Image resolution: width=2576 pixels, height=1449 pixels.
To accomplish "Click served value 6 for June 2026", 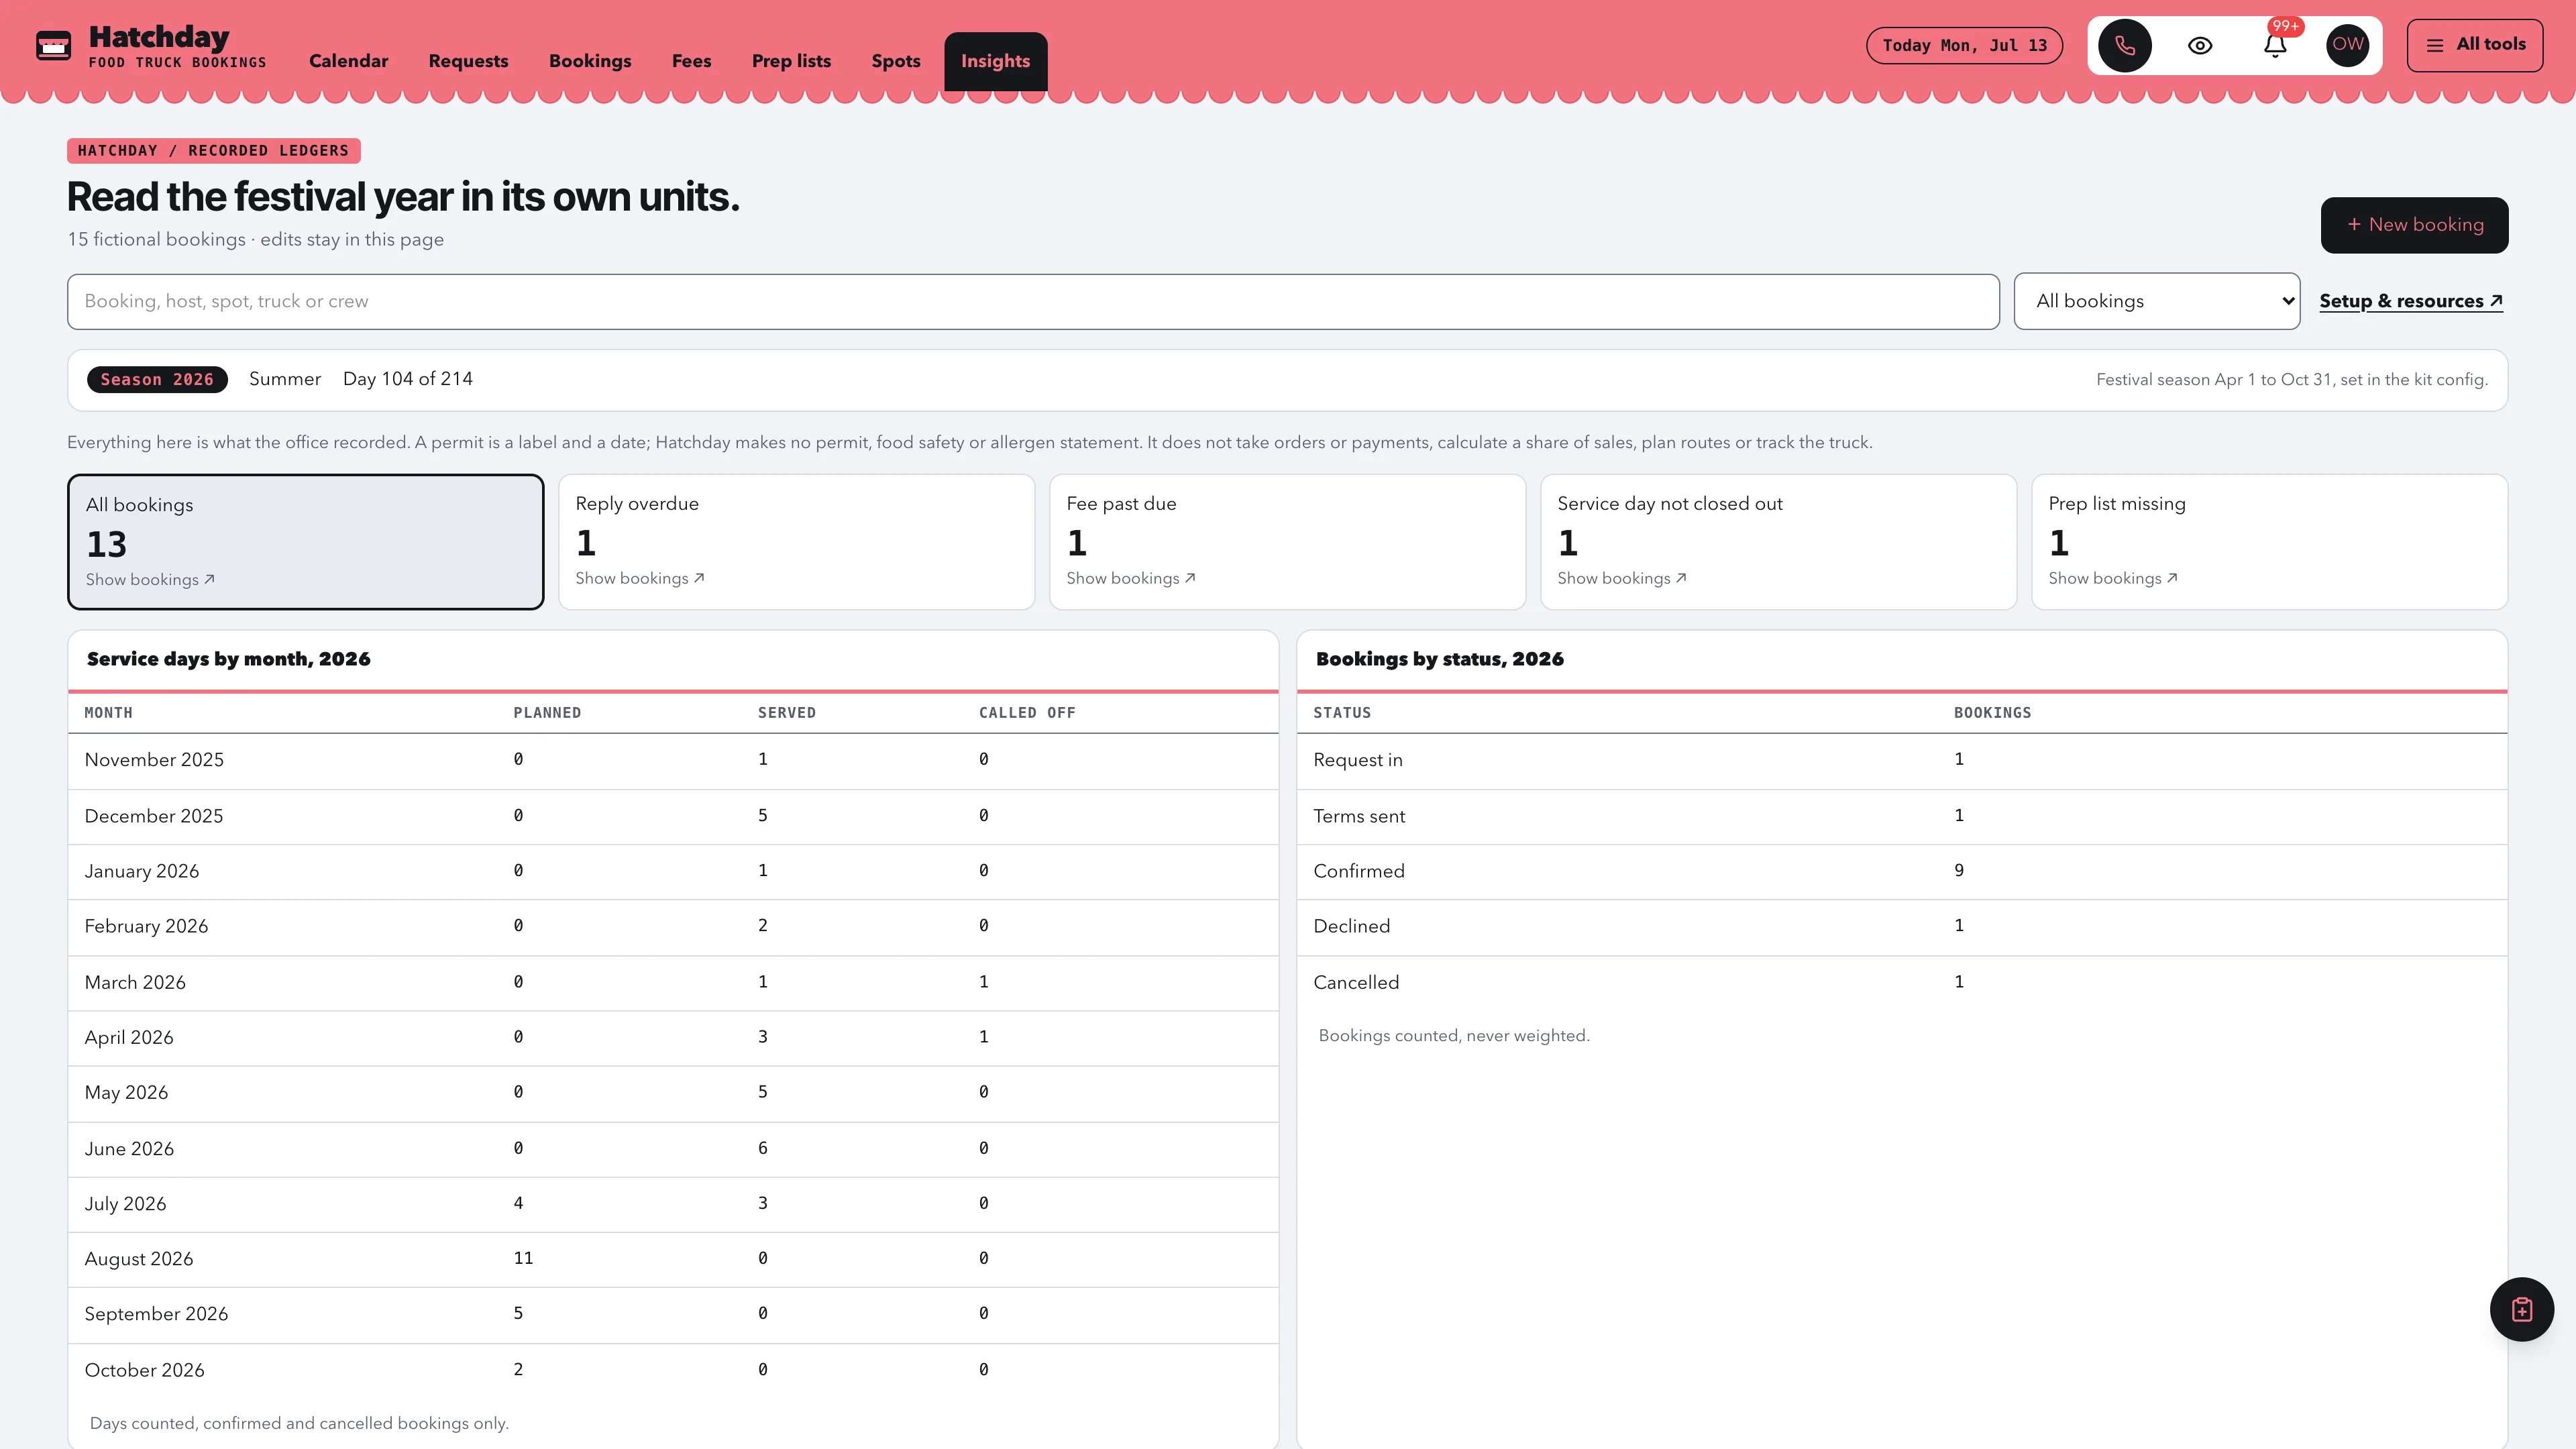I will click(x=763, y=1148).
